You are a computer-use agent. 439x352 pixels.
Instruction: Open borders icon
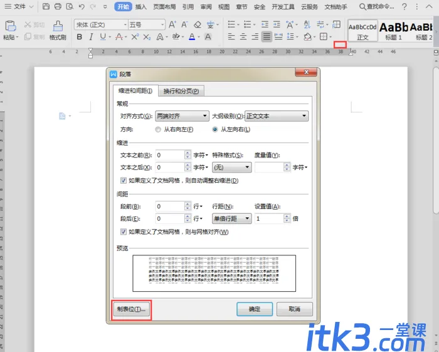[324, 36]
